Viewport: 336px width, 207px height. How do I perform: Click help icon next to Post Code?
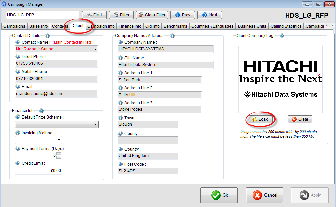point(121,164)
